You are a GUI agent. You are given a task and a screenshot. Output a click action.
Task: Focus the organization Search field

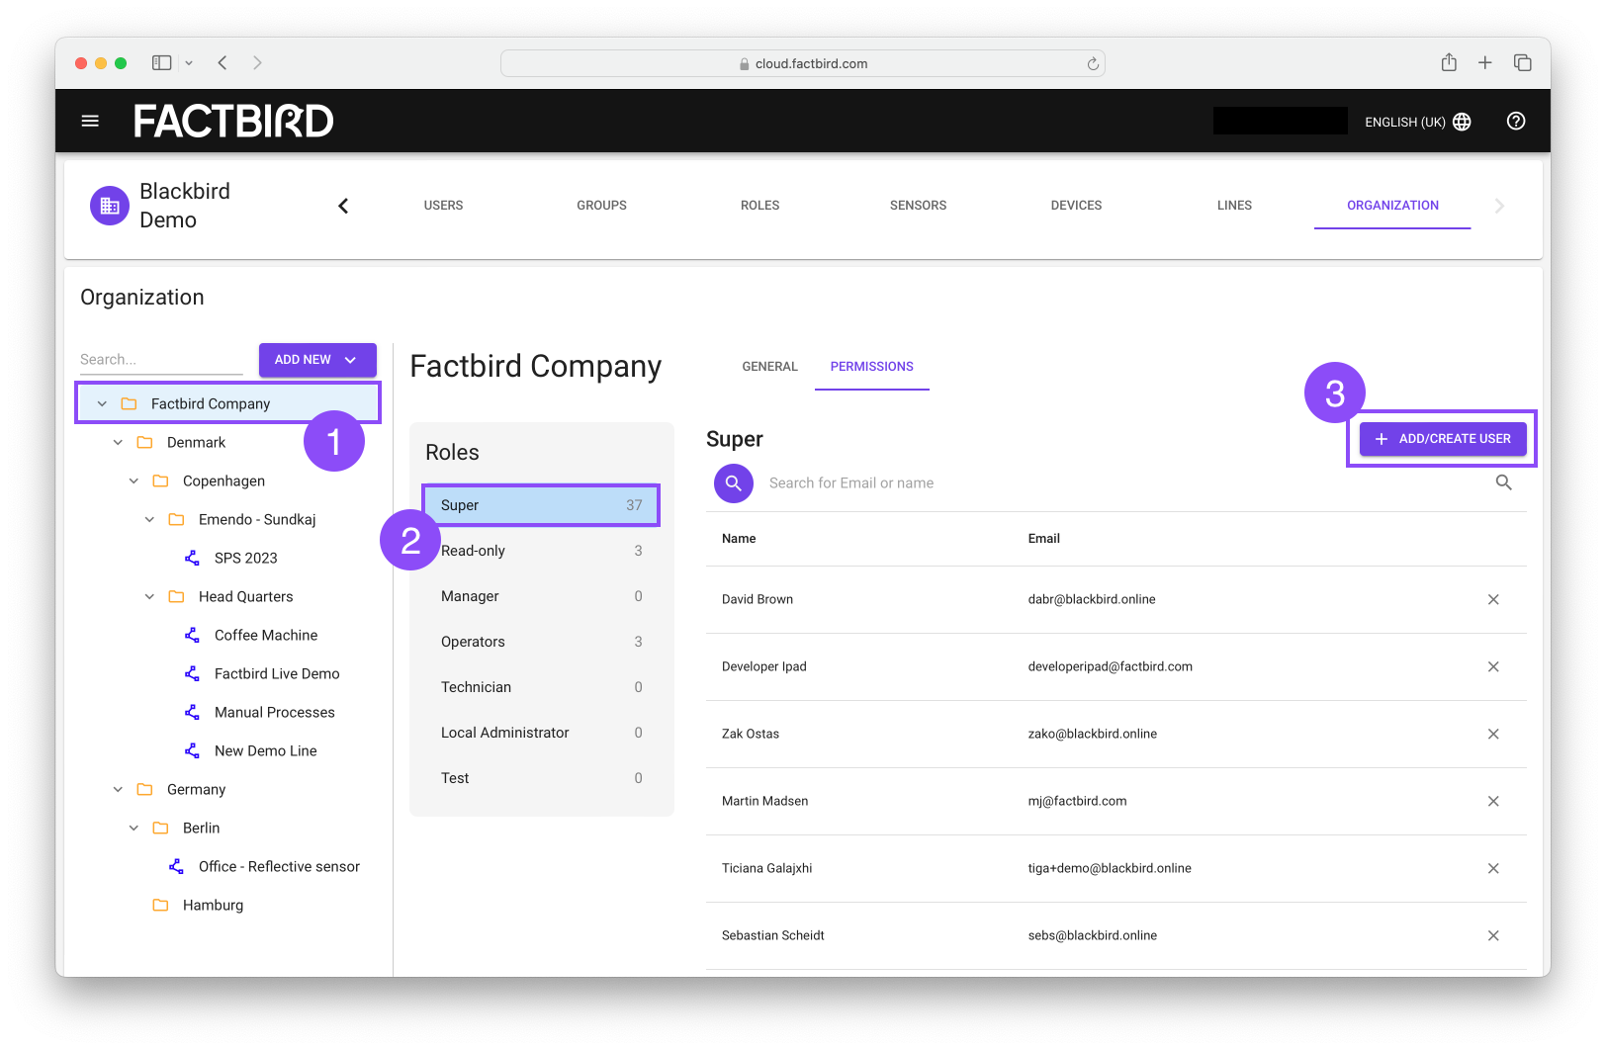point(161,360)
